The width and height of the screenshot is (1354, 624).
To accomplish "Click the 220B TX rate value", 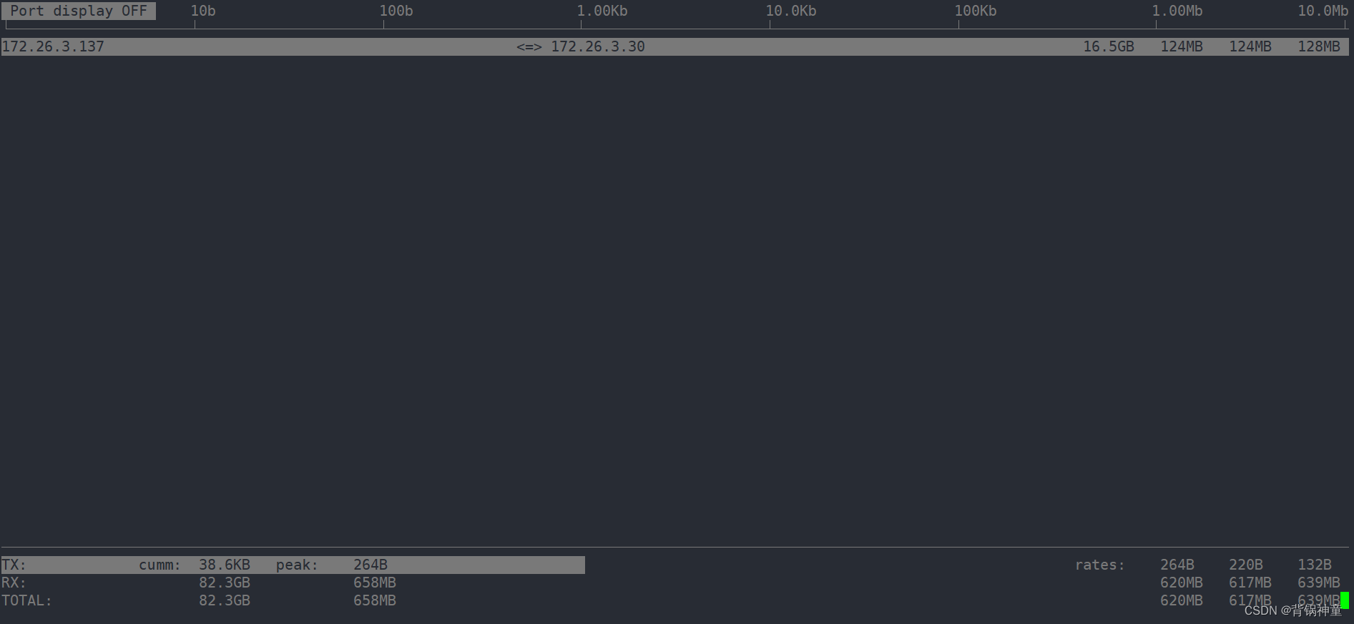I will pos(1246,565).
